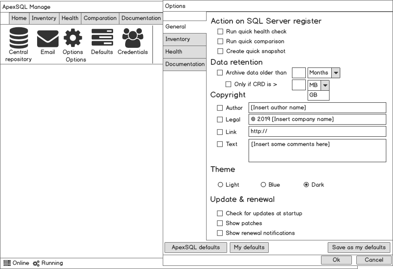This screenshot has width=393, height=269.
Task: Click the Running gears status icon
Action: click(x=36, y=263)
